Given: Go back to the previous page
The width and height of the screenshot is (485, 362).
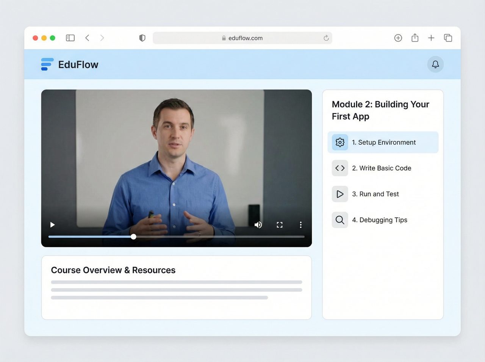Looking at the screenshot, I should pyautogui.click(x=88, y=38).
